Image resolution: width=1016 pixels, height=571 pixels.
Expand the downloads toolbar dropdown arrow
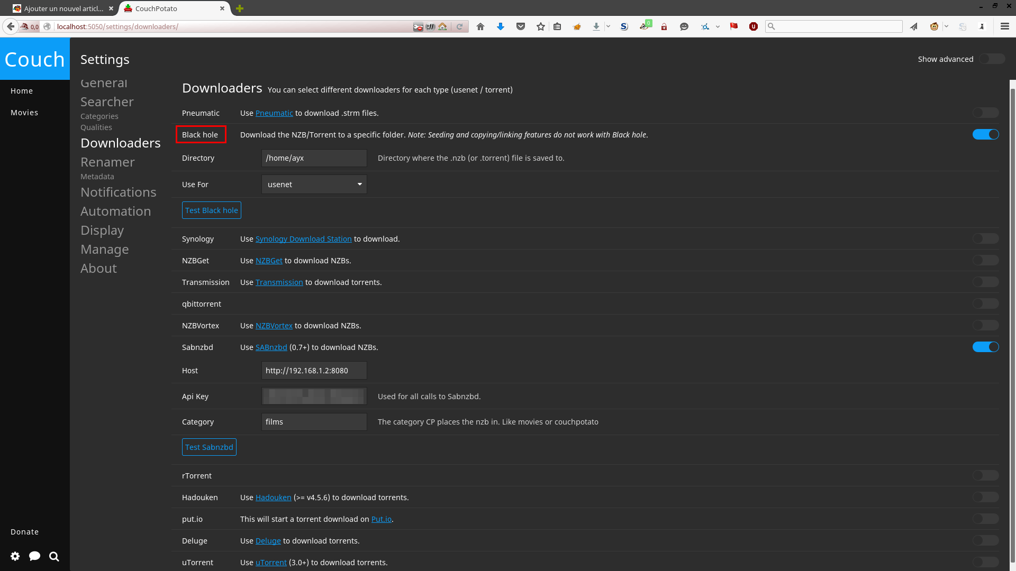608,26
